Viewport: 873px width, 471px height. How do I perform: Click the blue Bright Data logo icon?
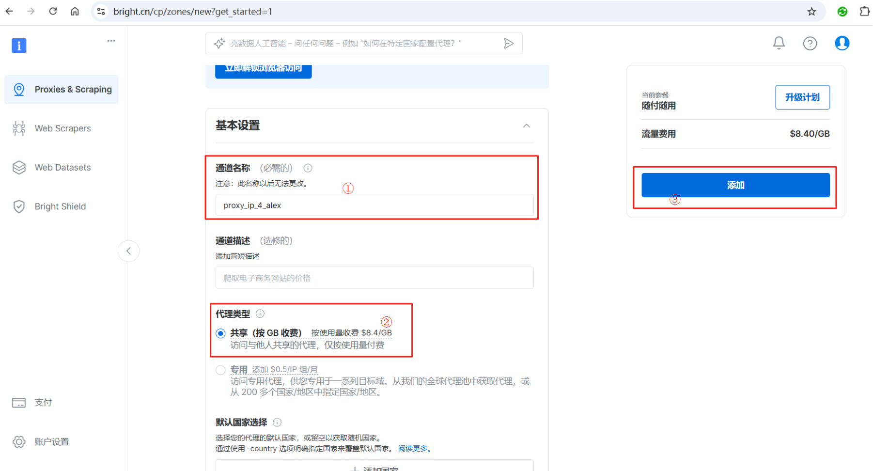pos(19,46)
